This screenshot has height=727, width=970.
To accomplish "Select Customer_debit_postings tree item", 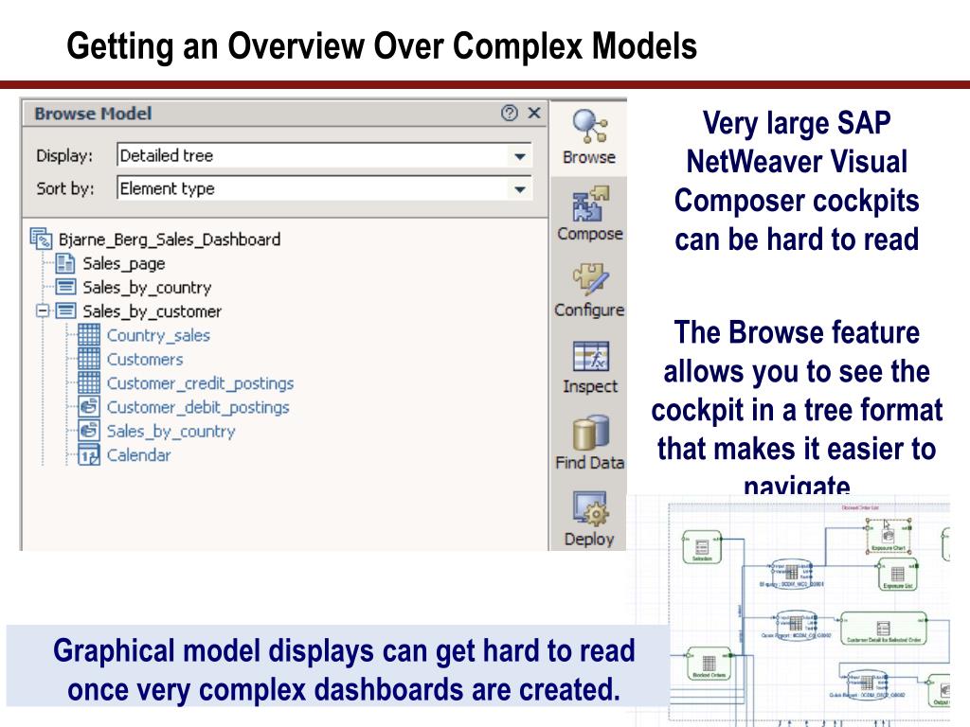I will point(198,407).
